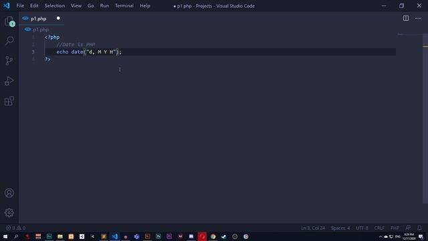Image resolution: width=428 pixels, height=241 pixels.
Task: Click the date function call
Action: pyautogui.click(x=77, y=52)
